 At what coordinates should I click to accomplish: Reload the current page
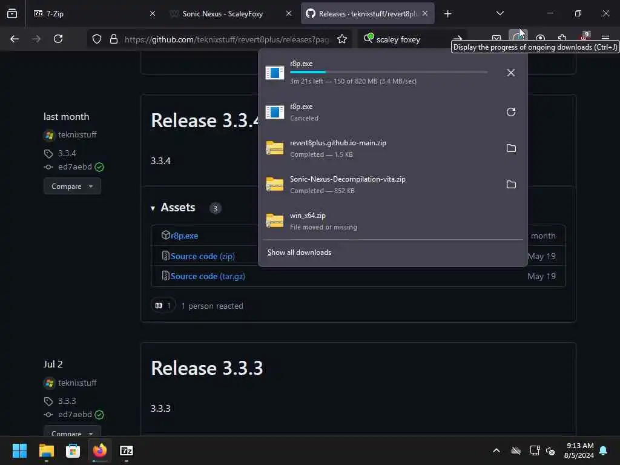(58, 39)
